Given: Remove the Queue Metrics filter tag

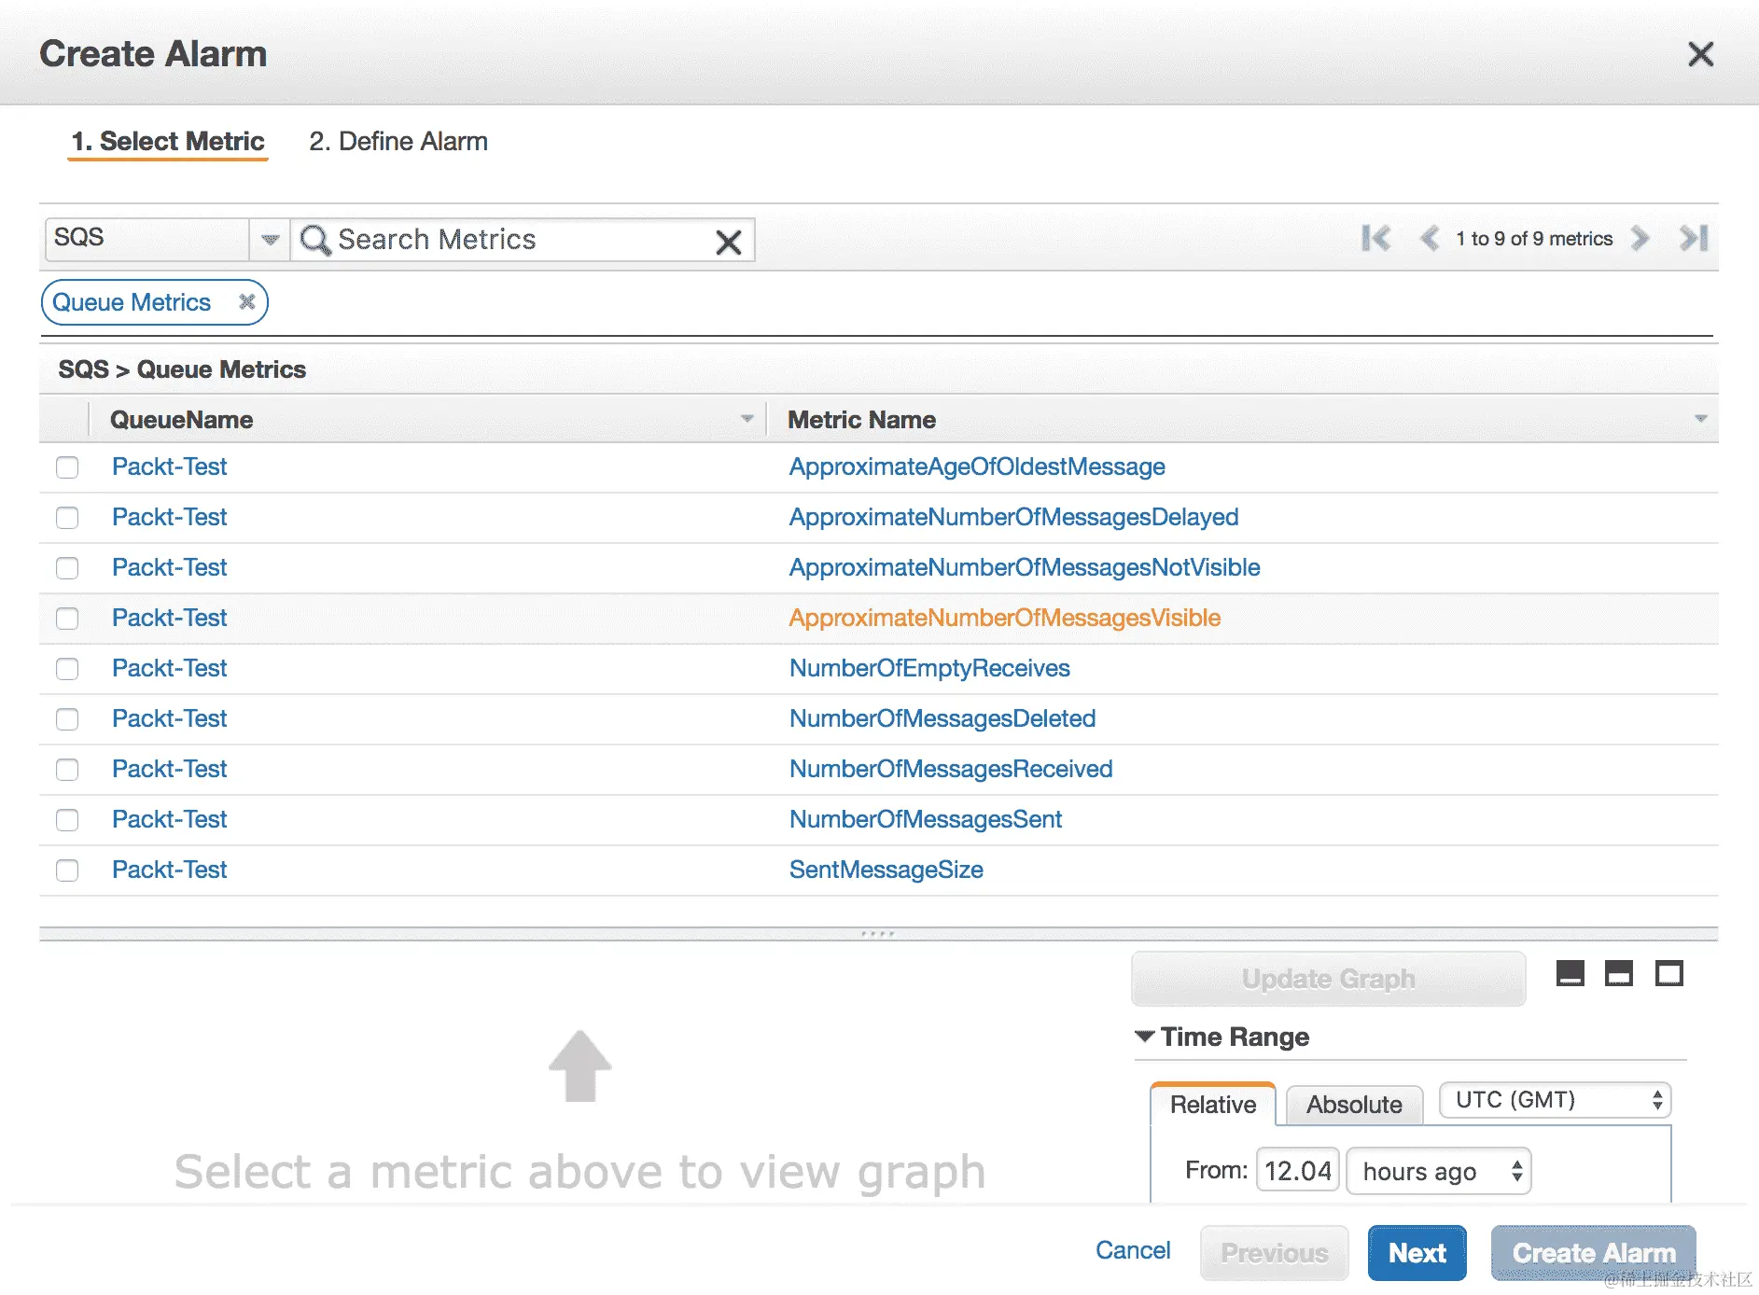Looking at the screenshot, I should point(246,302).
